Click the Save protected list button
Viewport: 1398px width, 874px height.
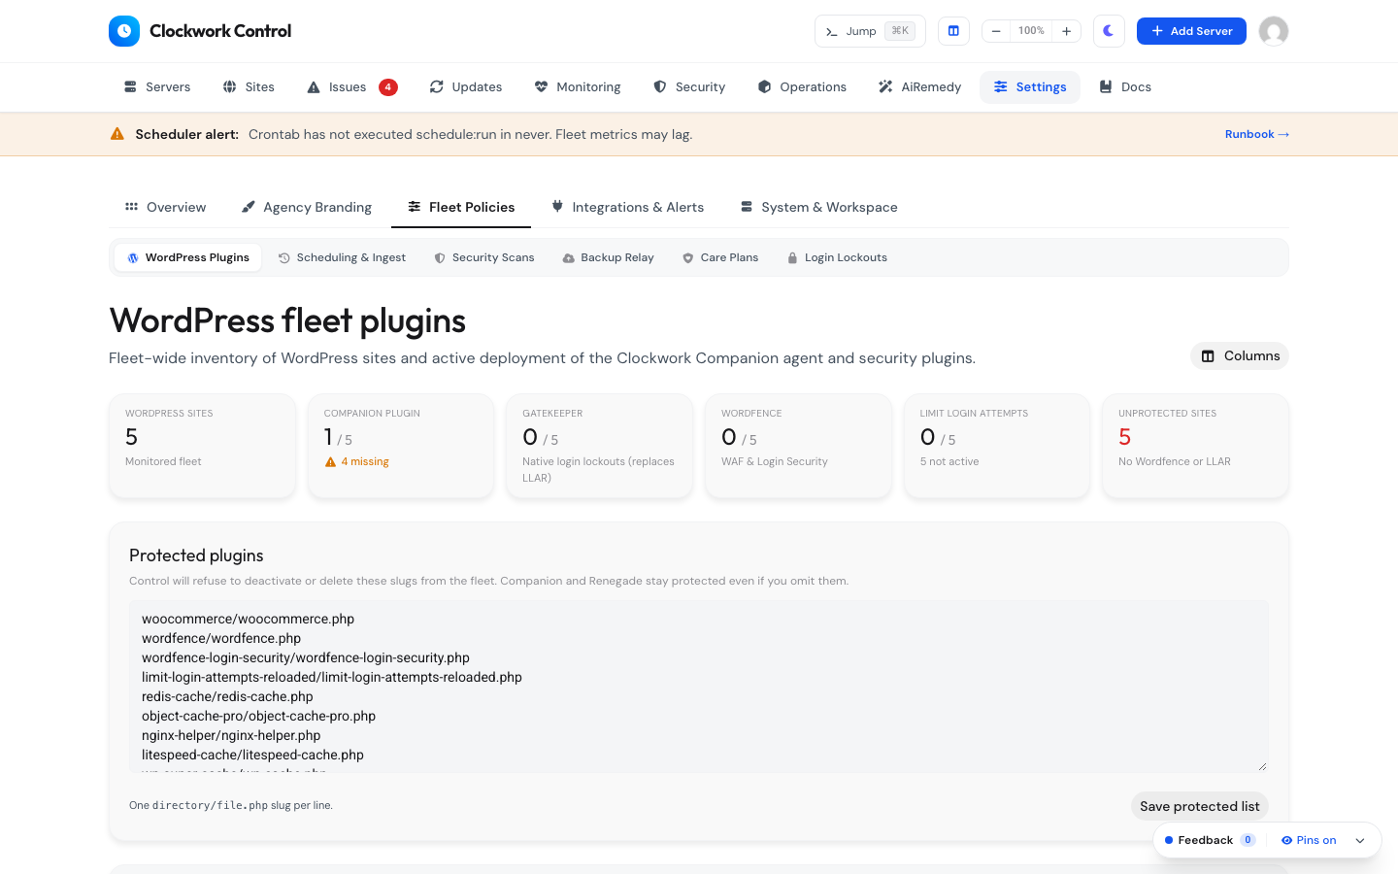pos(1200,806)
